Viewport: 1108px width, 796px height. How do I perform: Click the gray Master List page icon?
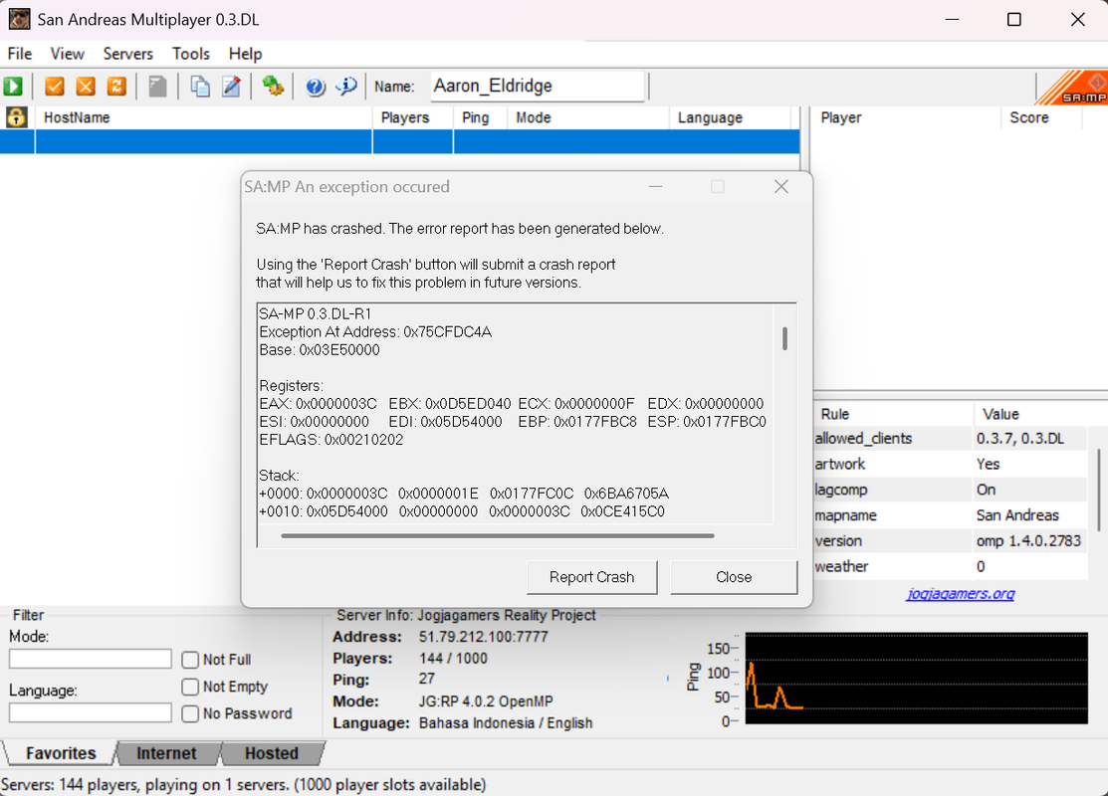pyautogui.click(x=157, y=87)
